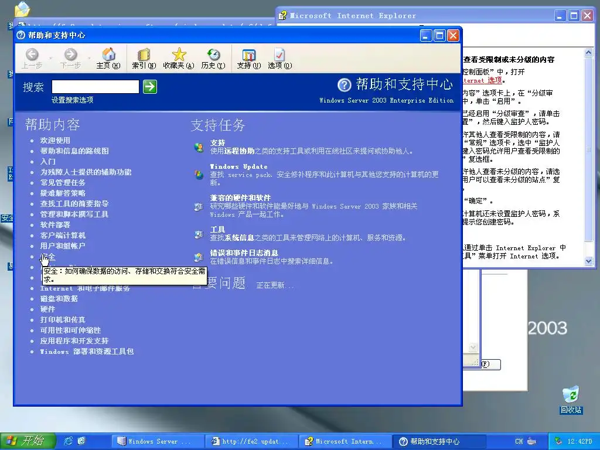This screenshot has width=600, height=450.
Task: Switch to http://fe2.updat taskbar button
Action: click(251, 441)
